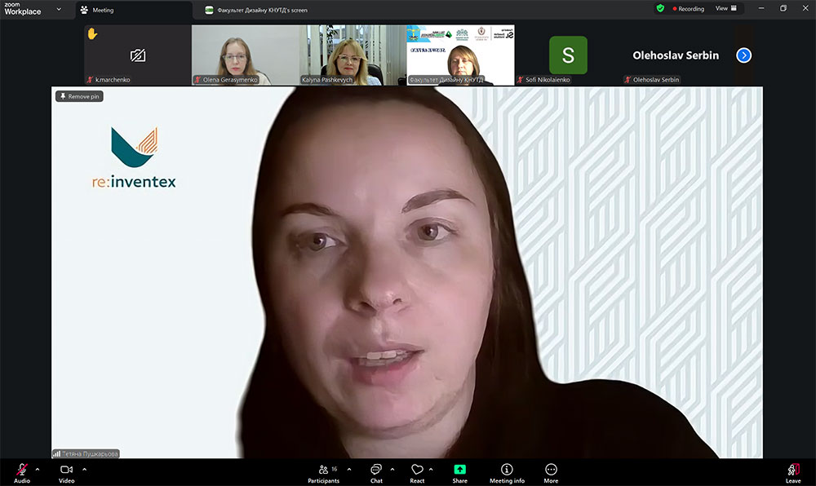Show next participants with blue arrow

(x=743, y=55)
